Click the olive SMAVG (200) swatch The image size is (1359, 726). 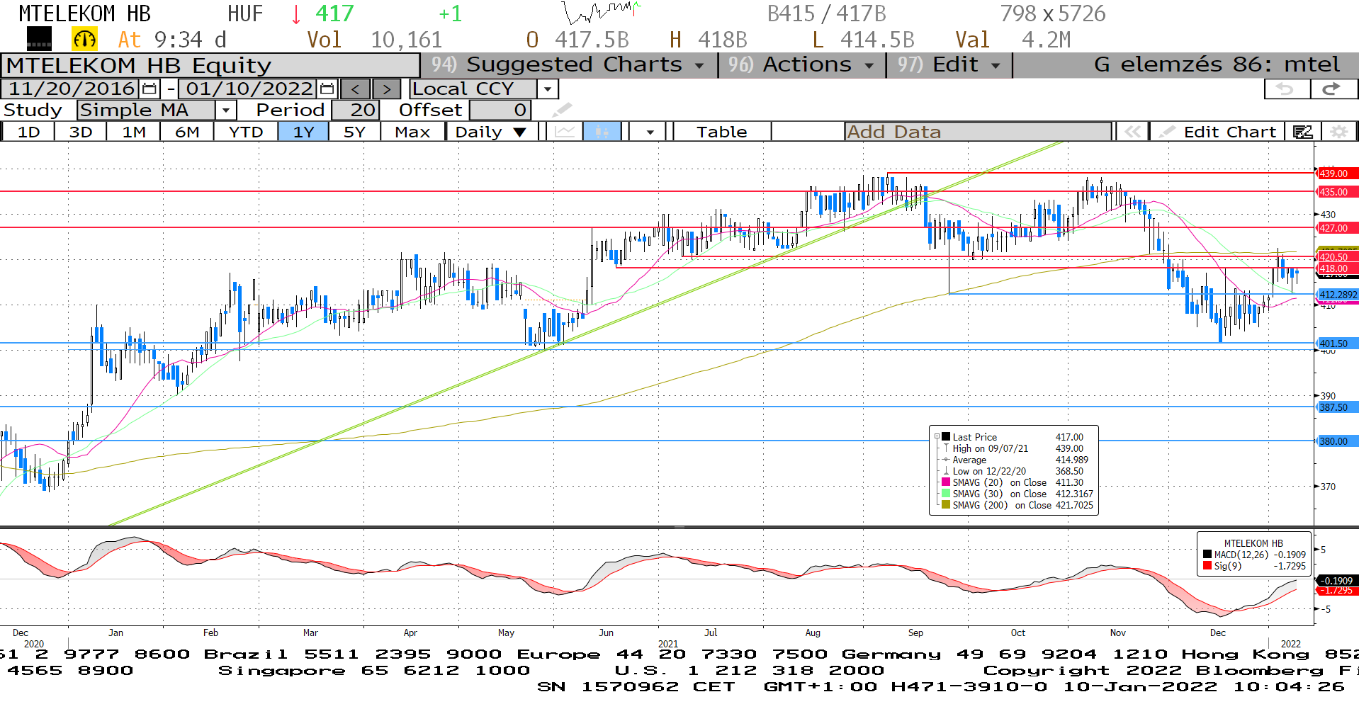(x=945, y=505)
